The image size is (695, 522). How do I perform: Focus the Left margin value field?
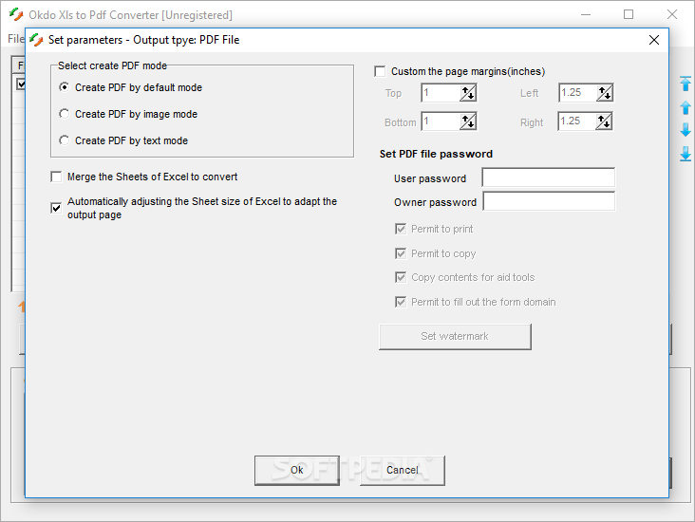click(x=577, y=93)
